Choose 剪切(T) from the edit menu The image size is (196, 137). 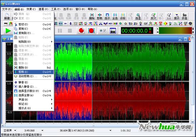pos(33,24)
